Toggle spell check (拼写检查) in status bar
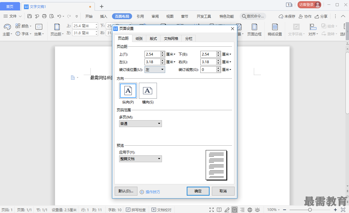This screenshot has height=213, width=349. click(x=136, y=210)
